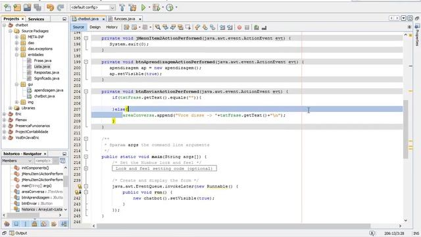Collapse the btnEnviarActionPerformed code fold

coord(86,92)
